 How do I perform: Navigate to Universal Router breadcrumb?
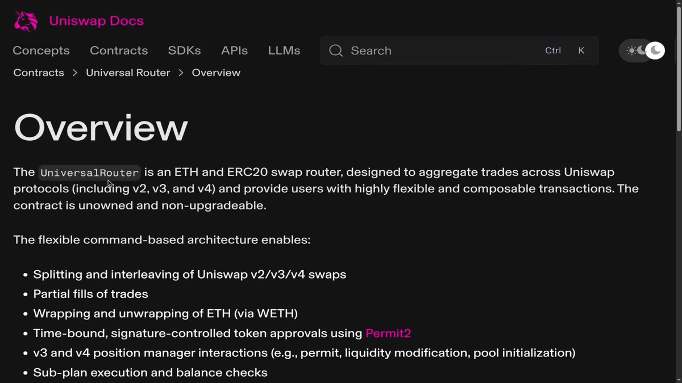tap(128, 73)
